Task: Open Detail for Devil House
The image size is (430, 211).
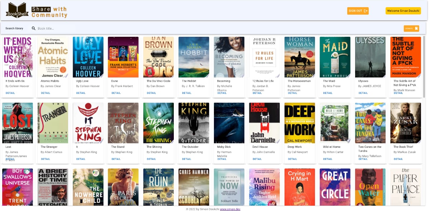Action: pos(257,159)
